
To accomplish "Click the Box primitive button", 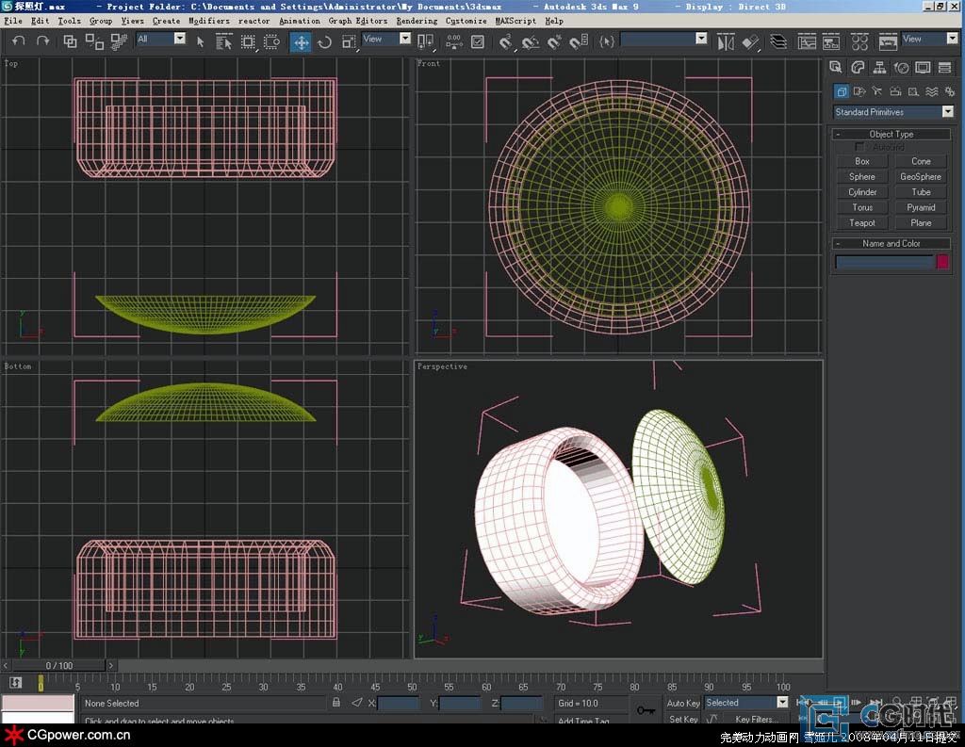I will pyautogui.click(x=862, y=161).
